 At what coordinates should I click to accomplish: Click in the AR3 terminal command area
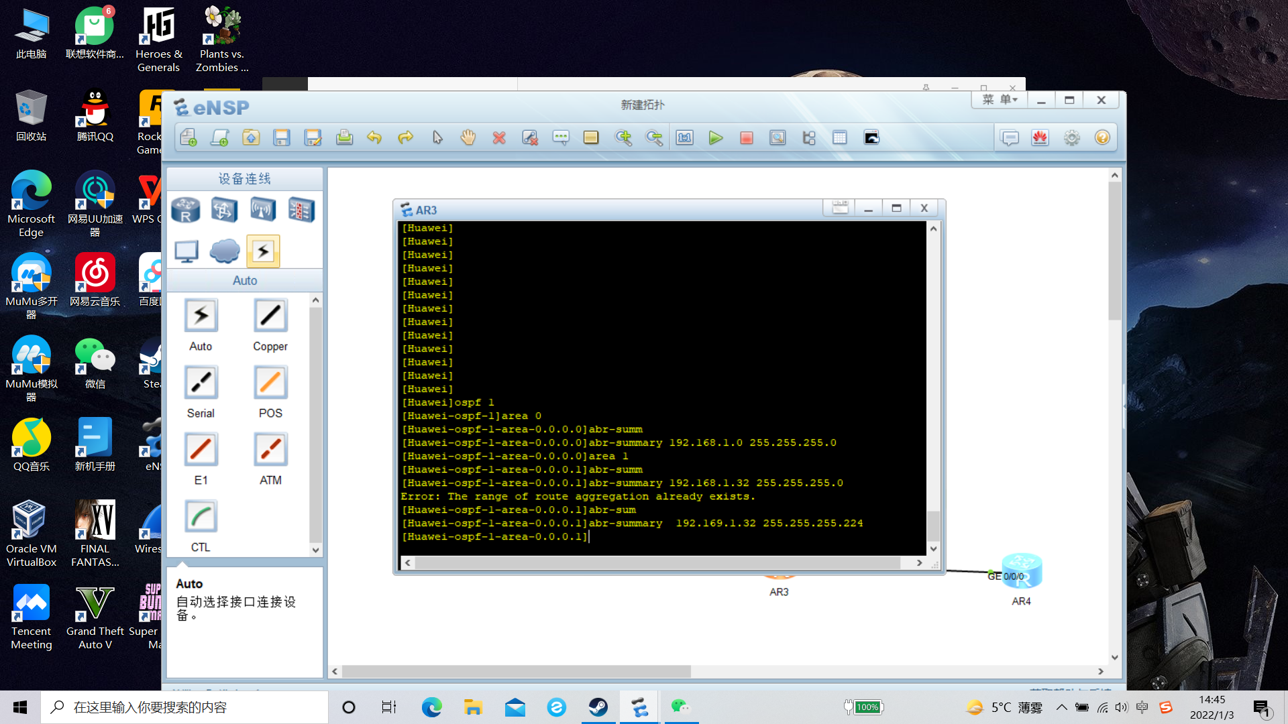(x=662, y=387)
